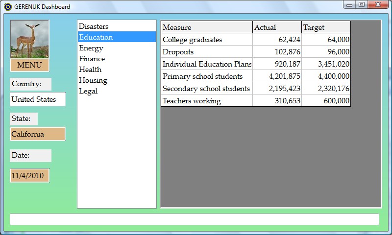Open the Legal category

pos(88,91)
